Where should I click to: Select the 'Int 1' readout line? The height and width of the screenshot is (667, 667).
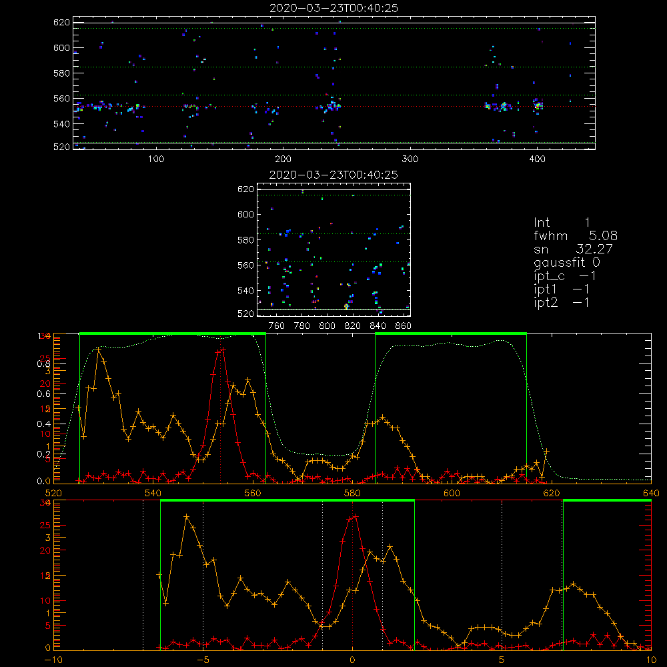tap(562, 223)
